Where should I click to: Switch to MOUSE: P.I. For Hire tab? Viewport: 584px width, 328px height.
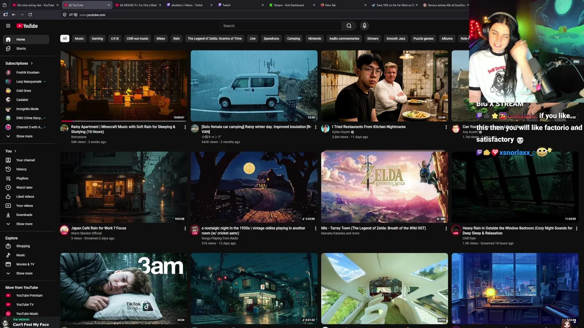[x=138, y=5]
